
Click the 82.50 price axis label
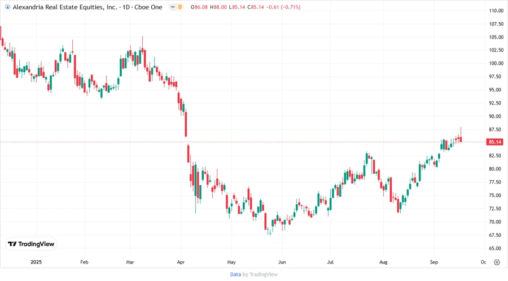[x=496, y=156]
